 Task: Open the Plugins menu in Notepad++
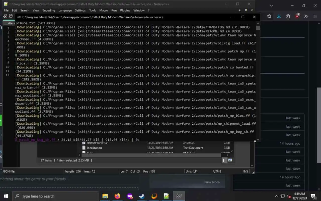tap(125, 10)
